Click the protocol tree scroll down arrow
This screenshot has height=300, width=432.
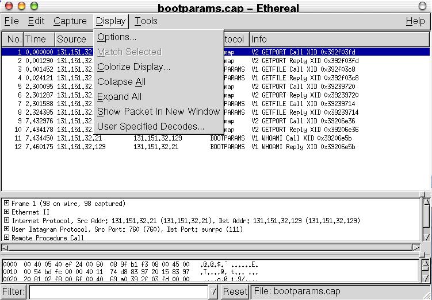pos(426,237)
